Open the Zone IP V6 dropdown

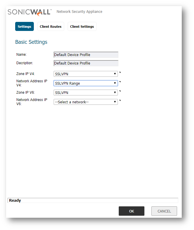(86, 93)
